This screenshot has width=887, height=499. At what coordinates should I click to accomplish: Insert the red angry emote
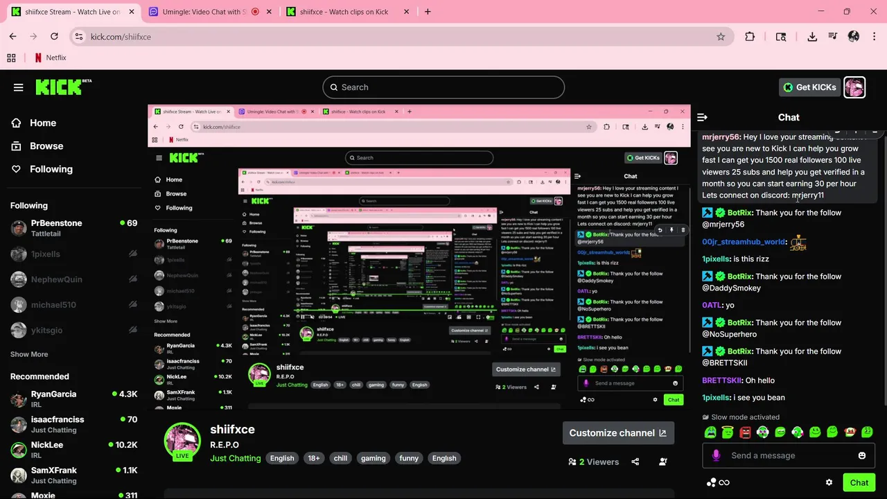point(745,432)
